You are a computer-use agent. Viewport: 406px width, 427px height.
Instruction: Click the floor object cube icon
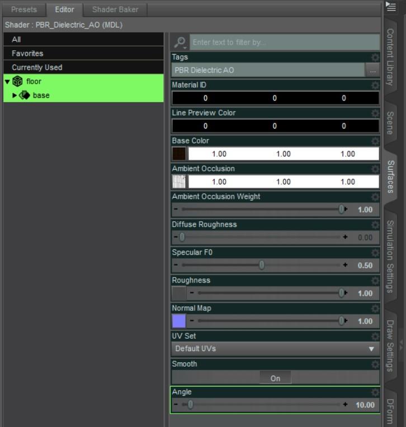coord(18,81)
